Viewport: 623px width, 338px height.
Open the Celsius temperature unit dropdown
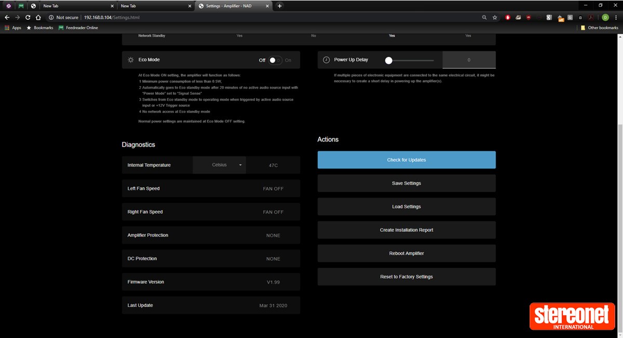coord(220,165)
